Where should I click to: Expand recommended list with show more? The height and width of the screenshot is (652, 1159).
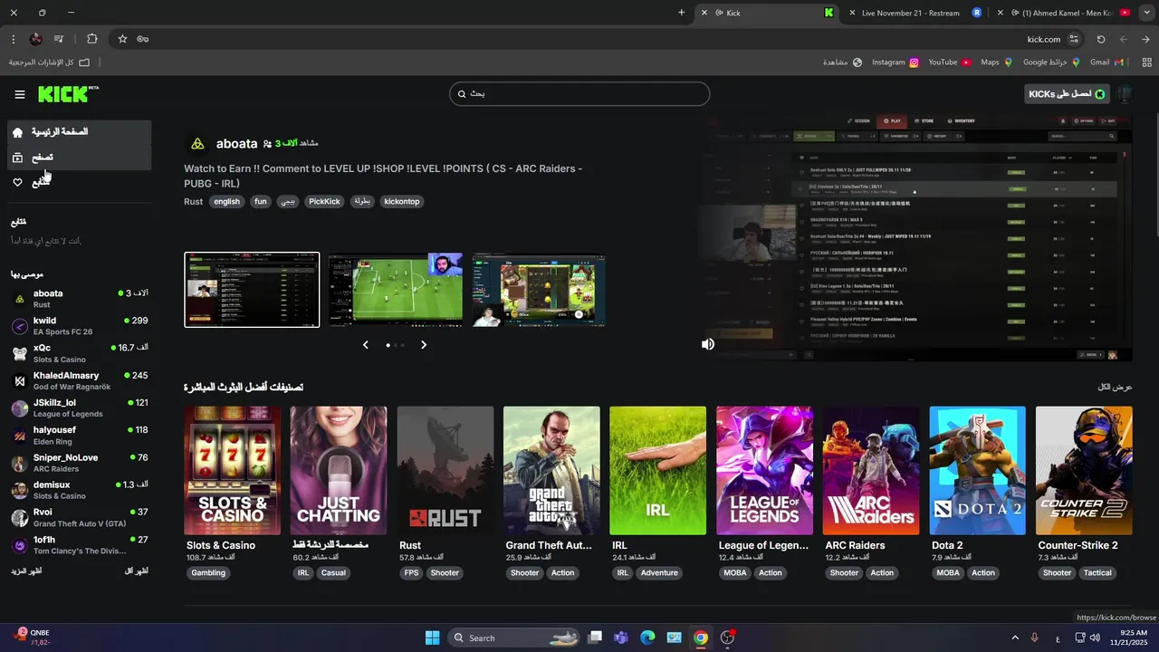tap(26, 571)
